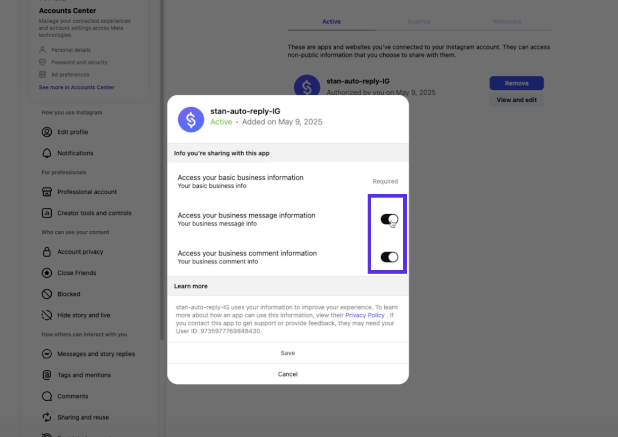
Task: Switch to the Removed tab
Action: coord(507,21)
